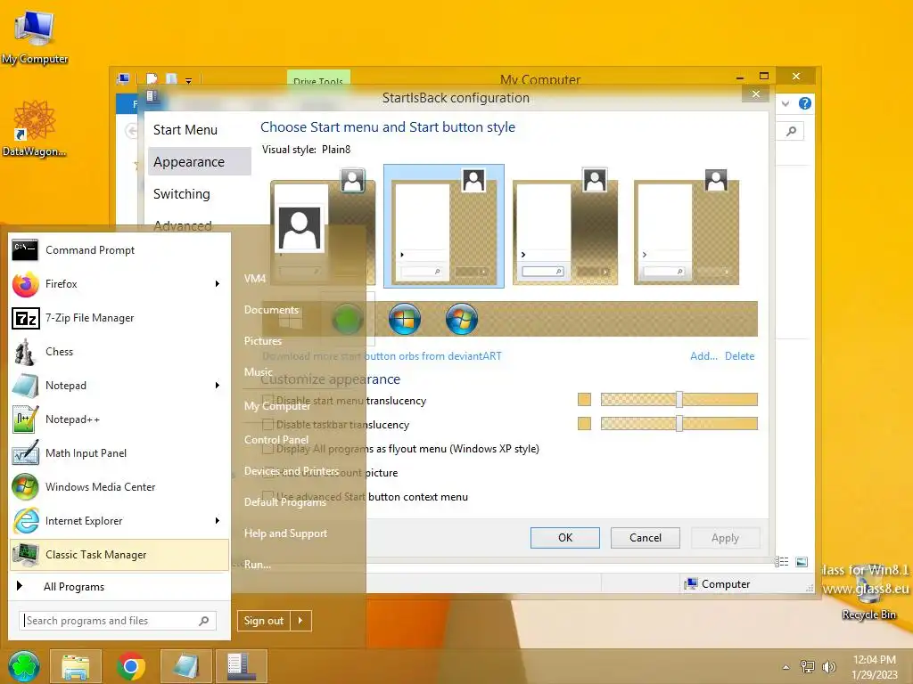The height and width of the screenshot is (684, 913).
Task: Launch Windows Media Center
Action: [x=119, y=486]
